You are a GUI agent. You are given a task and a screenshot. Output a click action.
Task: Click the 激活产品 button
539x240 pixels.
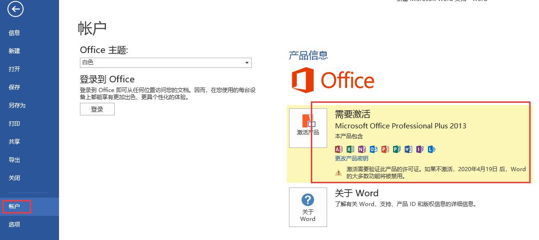[308, 128]
